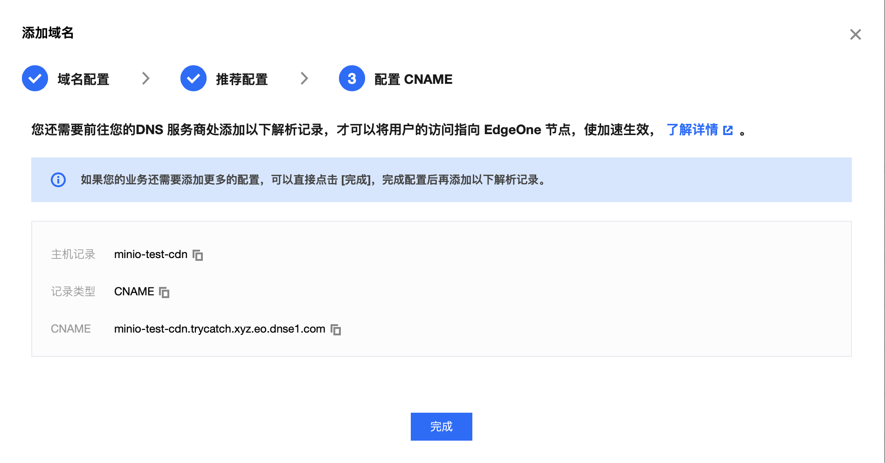This screenshot has height=463, width=885.
Task: Click the info icon in the blue notice
Action: tap(57, 180)
